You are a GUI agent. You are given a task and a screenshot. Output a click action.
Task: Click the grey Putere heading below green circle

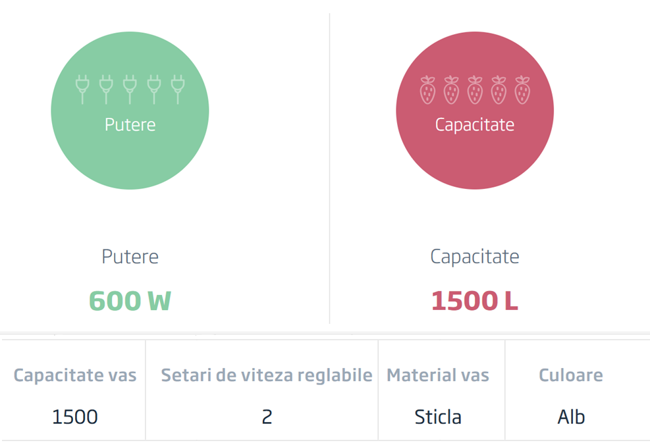(130, 257)
